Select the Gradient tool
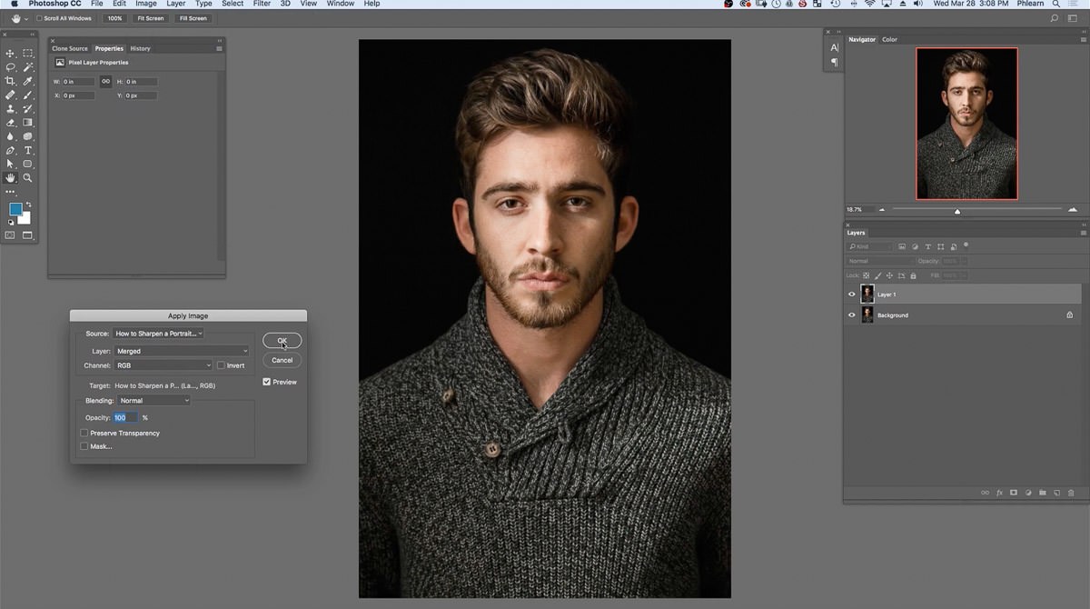 coord(28,123)
